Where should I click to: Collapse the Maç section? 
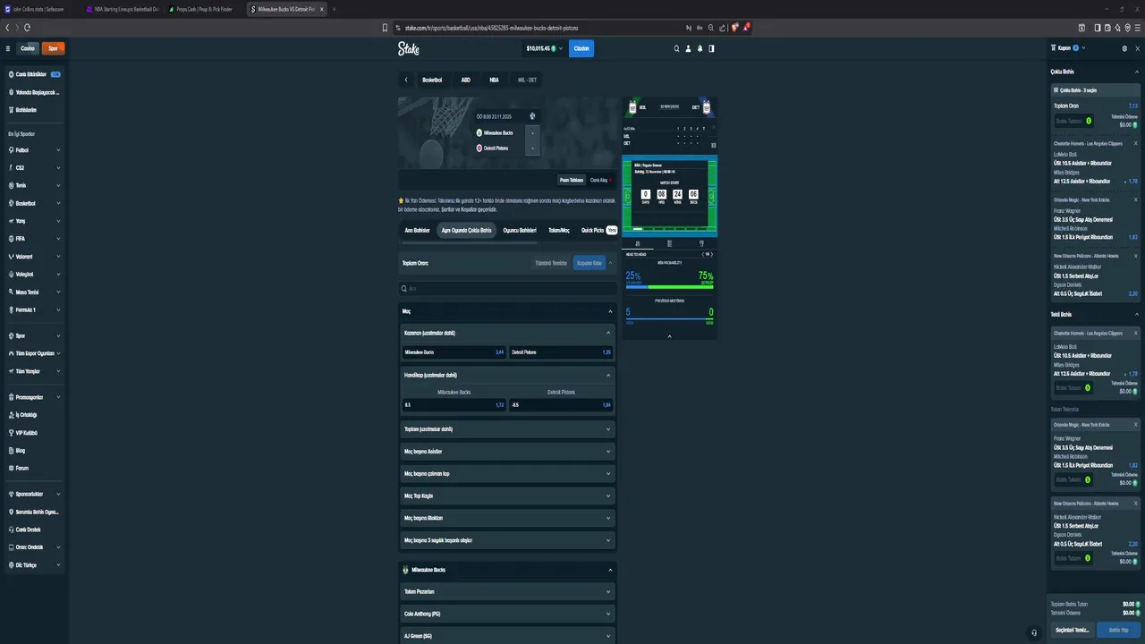pyautogui.click(x=507, y=311)
